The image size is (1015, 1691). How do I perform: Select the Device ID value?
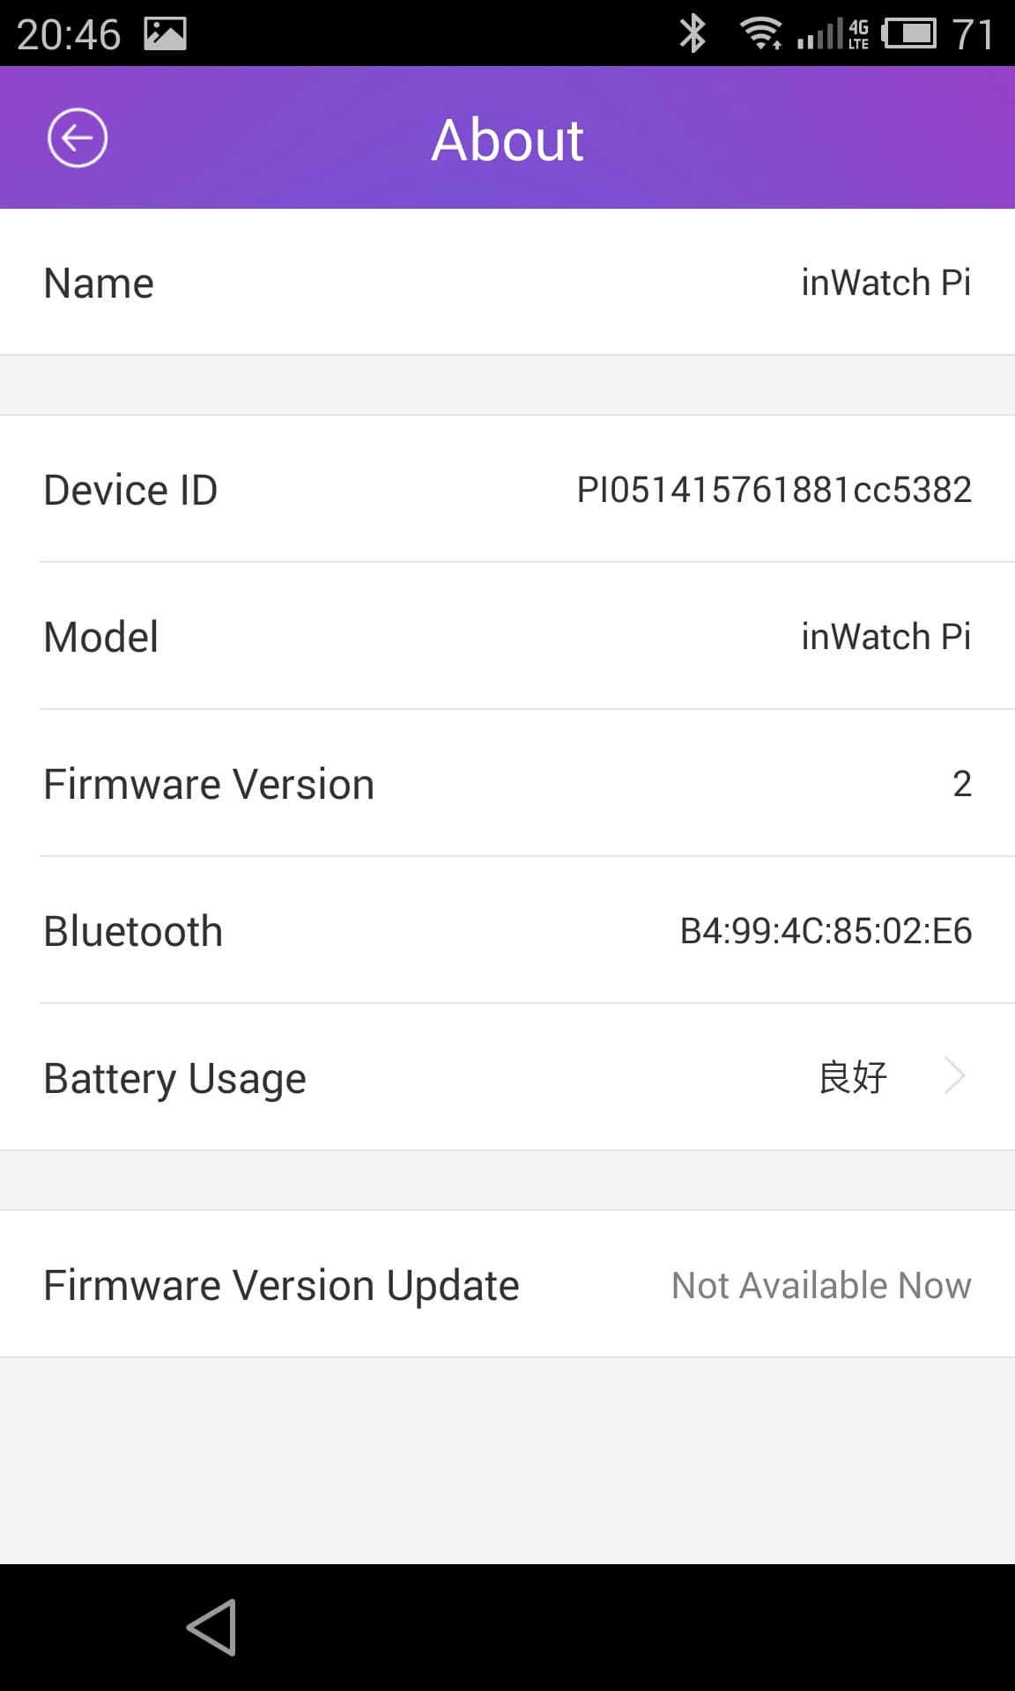click(x=774, y=490)
